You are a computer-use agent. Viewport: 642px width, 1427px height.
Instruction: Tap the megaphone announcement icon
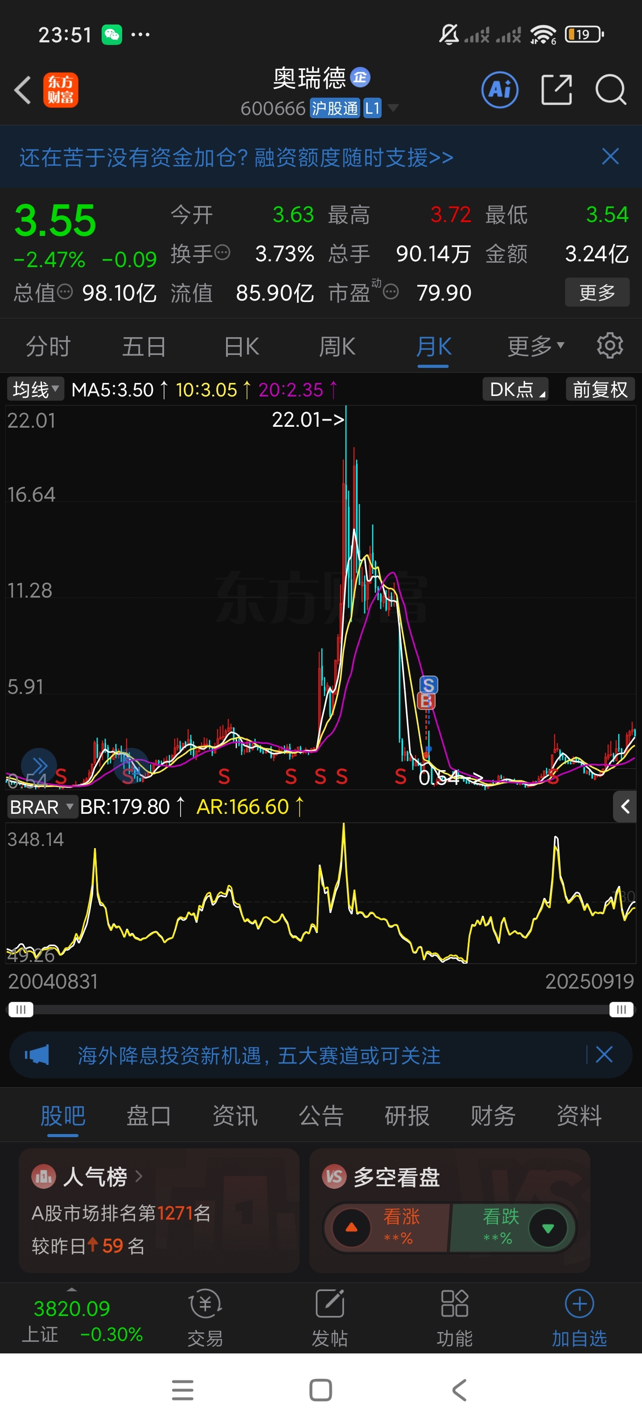(x=37, y=1055)
